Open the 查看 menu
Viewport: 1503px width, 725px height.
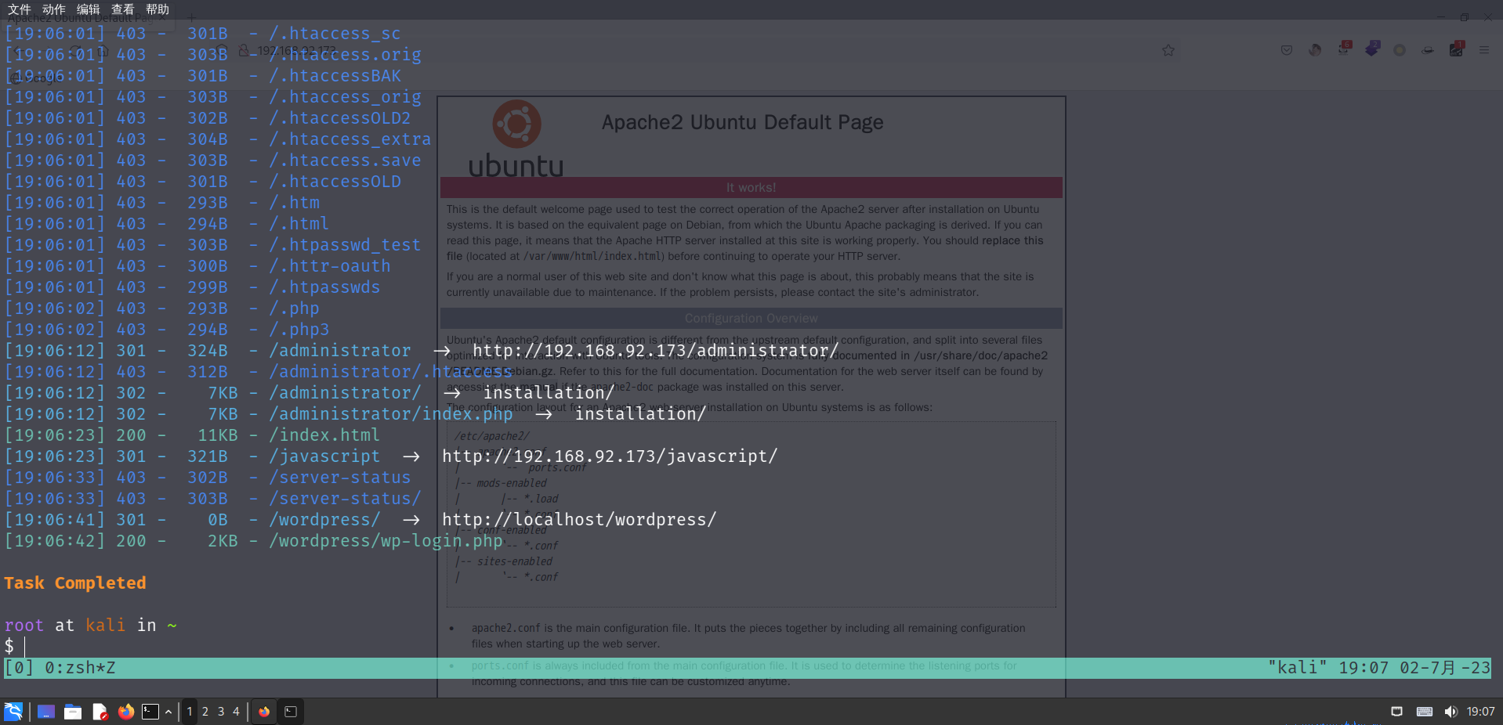(123, 9)
